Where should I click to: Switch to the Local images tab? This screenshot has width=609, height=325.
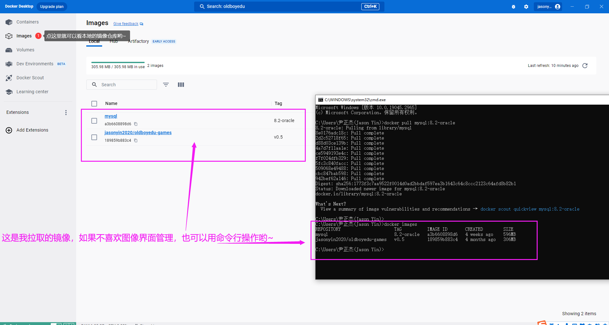pyautogui.click(x=94, y=42)
